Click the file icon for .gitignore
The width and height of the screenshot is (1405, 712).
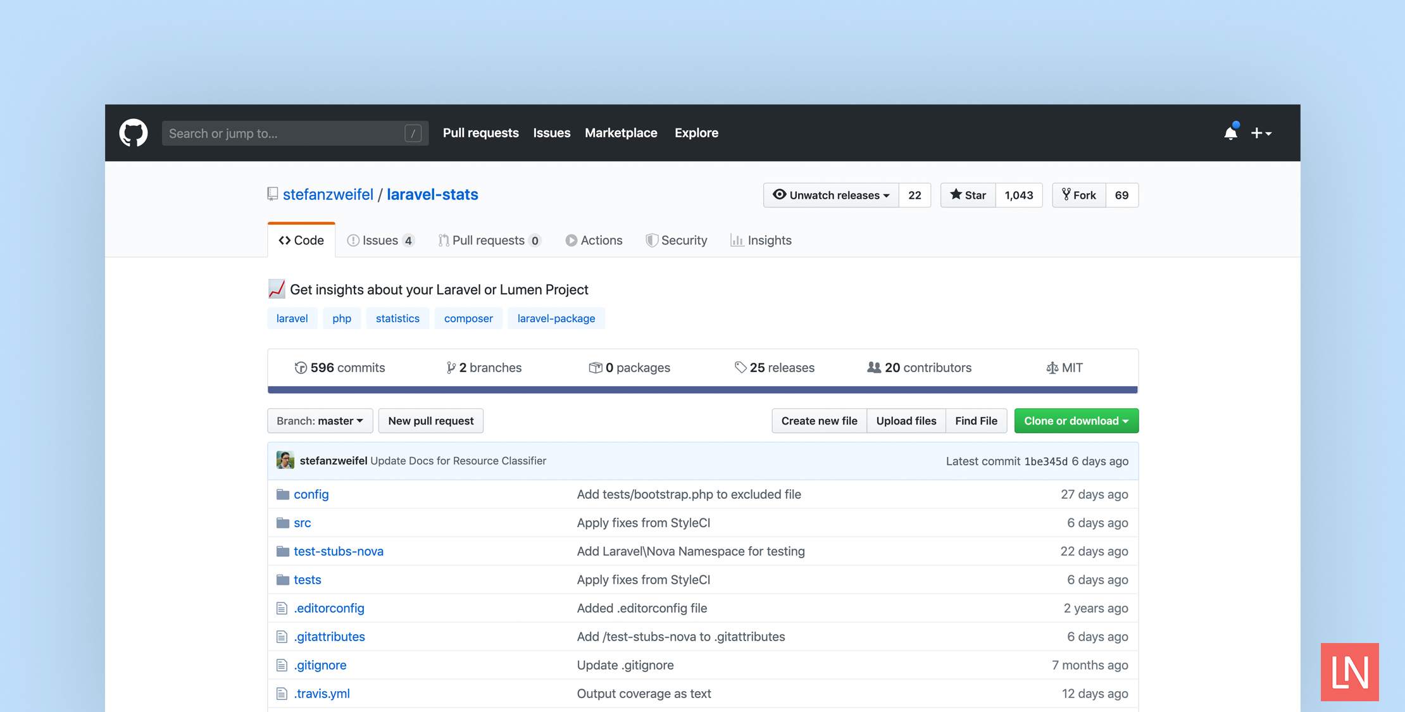[x=282, y=665]
